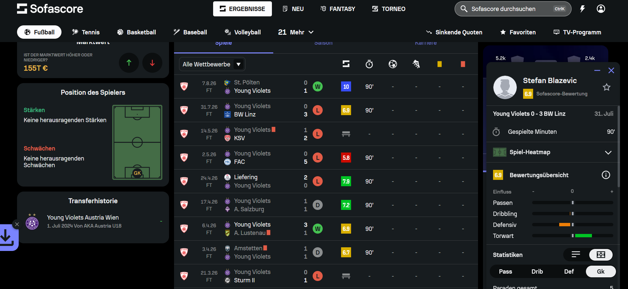
Task: Open the Alle Wettbewerbe dropdown
Action: pos(212,64)
